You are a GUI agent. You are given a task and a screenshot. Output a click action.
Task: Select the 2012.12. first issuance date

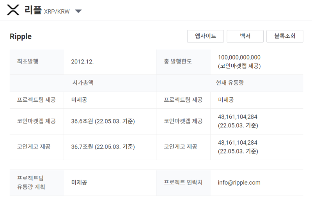(82, 62)
